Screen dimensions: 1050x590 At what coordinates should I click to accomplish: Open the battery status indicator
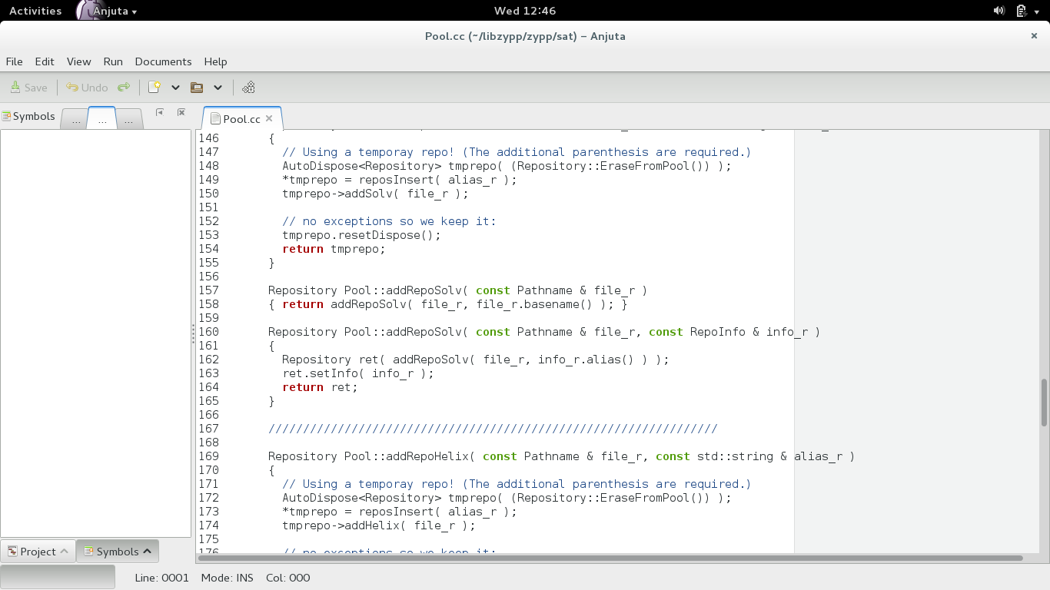1021,11
